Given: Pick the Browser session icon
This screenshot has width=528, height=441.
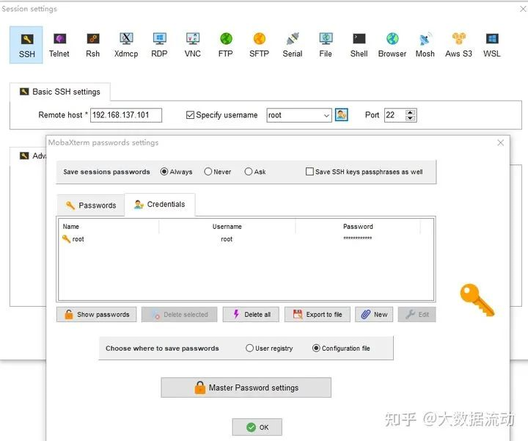Looking at the screenshot, I should (392, 45).
